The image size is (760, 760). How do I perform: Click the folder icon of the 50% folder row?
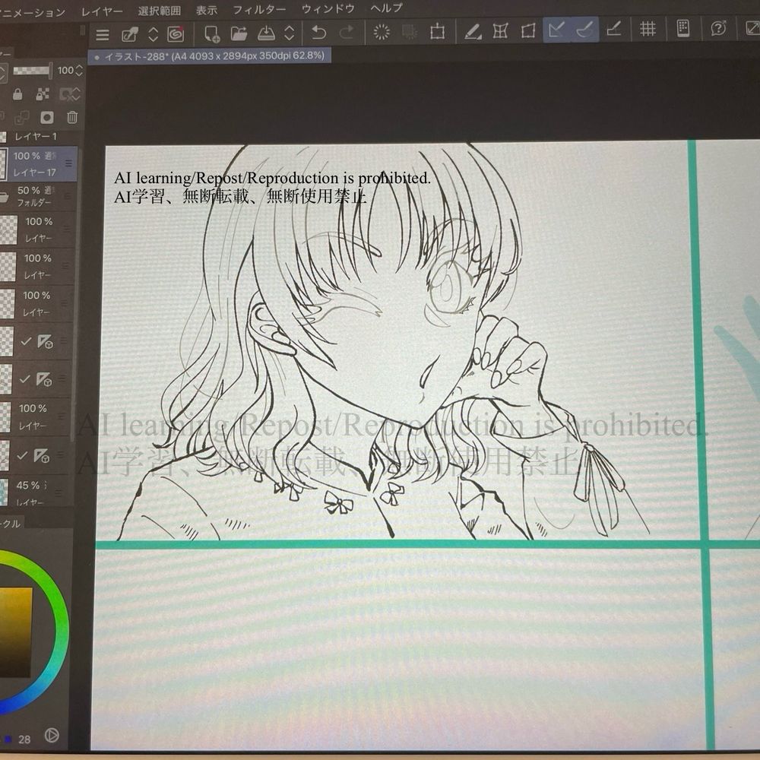pos(3,197)
